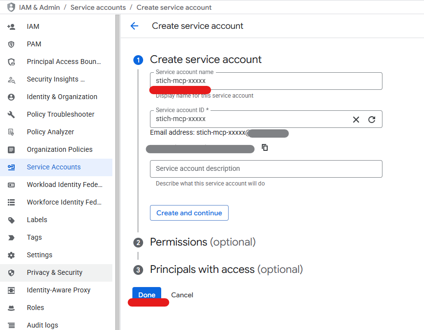This screenshot has height=330, width=424.
Task: Click Service accounts breadcrumb link
Action: [x=98, y=7]
